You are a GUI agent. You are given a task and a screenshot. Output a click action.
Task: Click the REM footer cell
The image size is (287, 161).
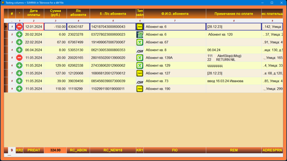click(234, 150)
